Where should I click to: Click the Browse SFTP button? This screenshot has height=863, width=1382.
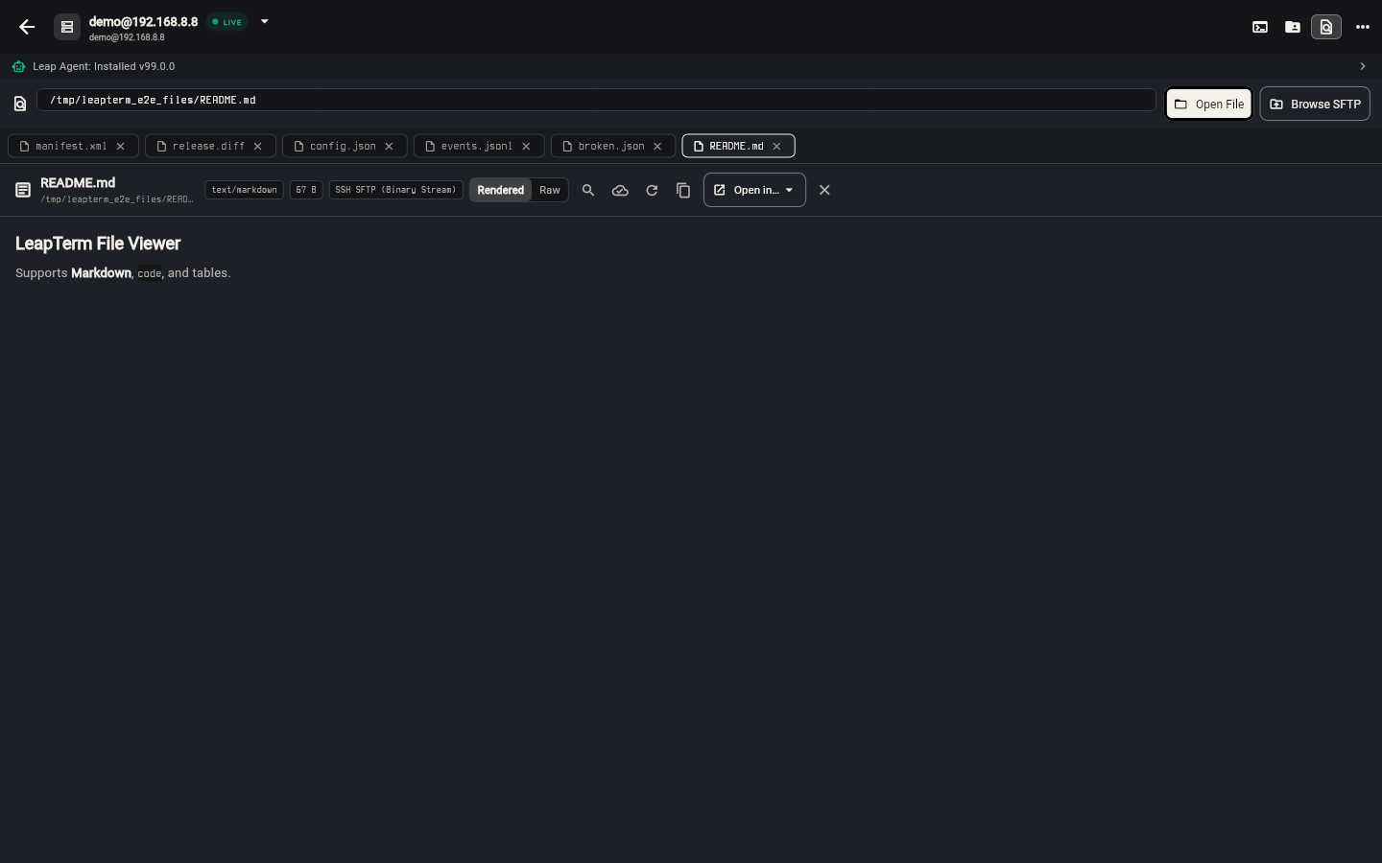1315,104
